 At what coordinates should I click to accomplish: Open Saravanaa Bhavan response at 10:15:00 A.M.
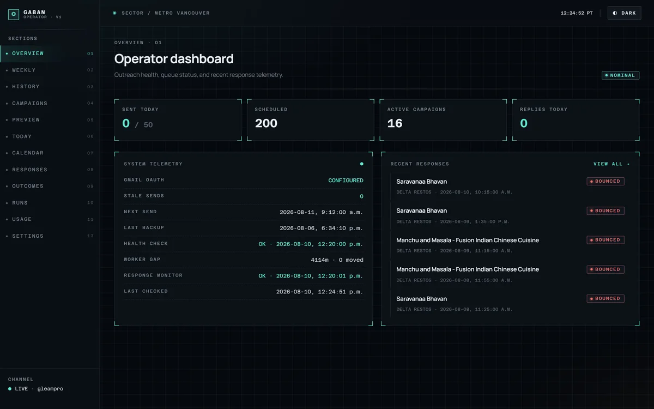[x=510, y=186]
